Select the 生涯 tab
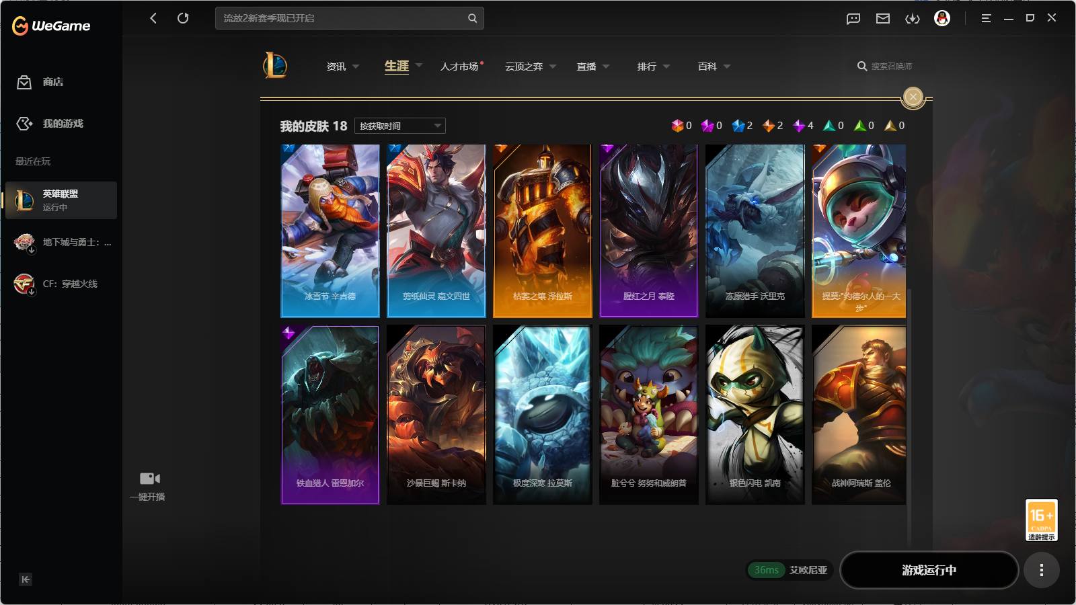Viewport: 1076px width, 605px height. pyautogui.click(x=397, y=66)
